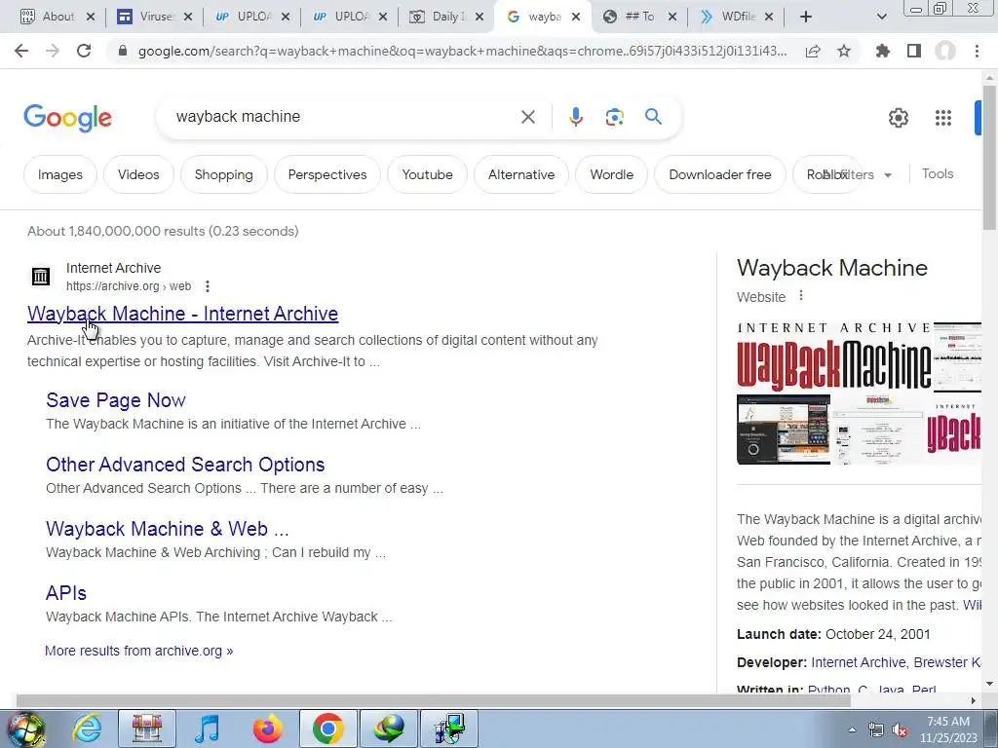Image resolution: width=998 pixels, height=748 pixels.
Task: Open Firefox from the taskbar
Action: coord(267,729)
